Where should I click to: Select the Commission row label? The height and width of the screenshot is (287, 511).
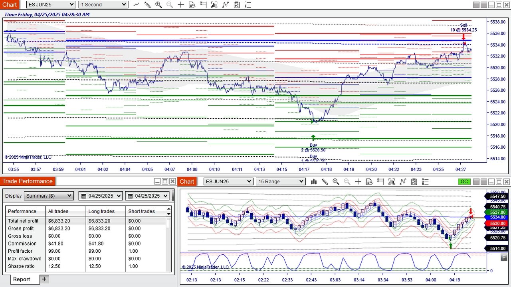point(22,244)
